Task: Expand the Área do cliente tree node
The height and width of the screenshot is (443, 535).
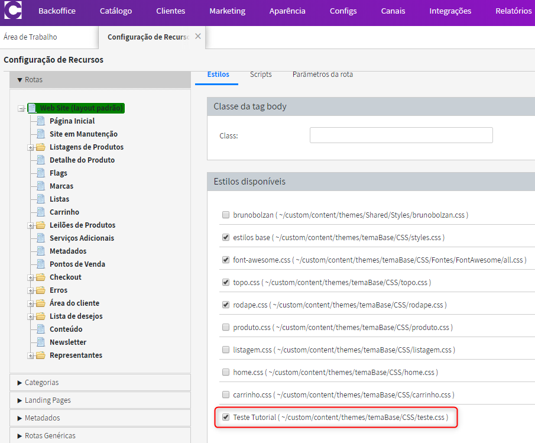Action: [x=30, y=304]
